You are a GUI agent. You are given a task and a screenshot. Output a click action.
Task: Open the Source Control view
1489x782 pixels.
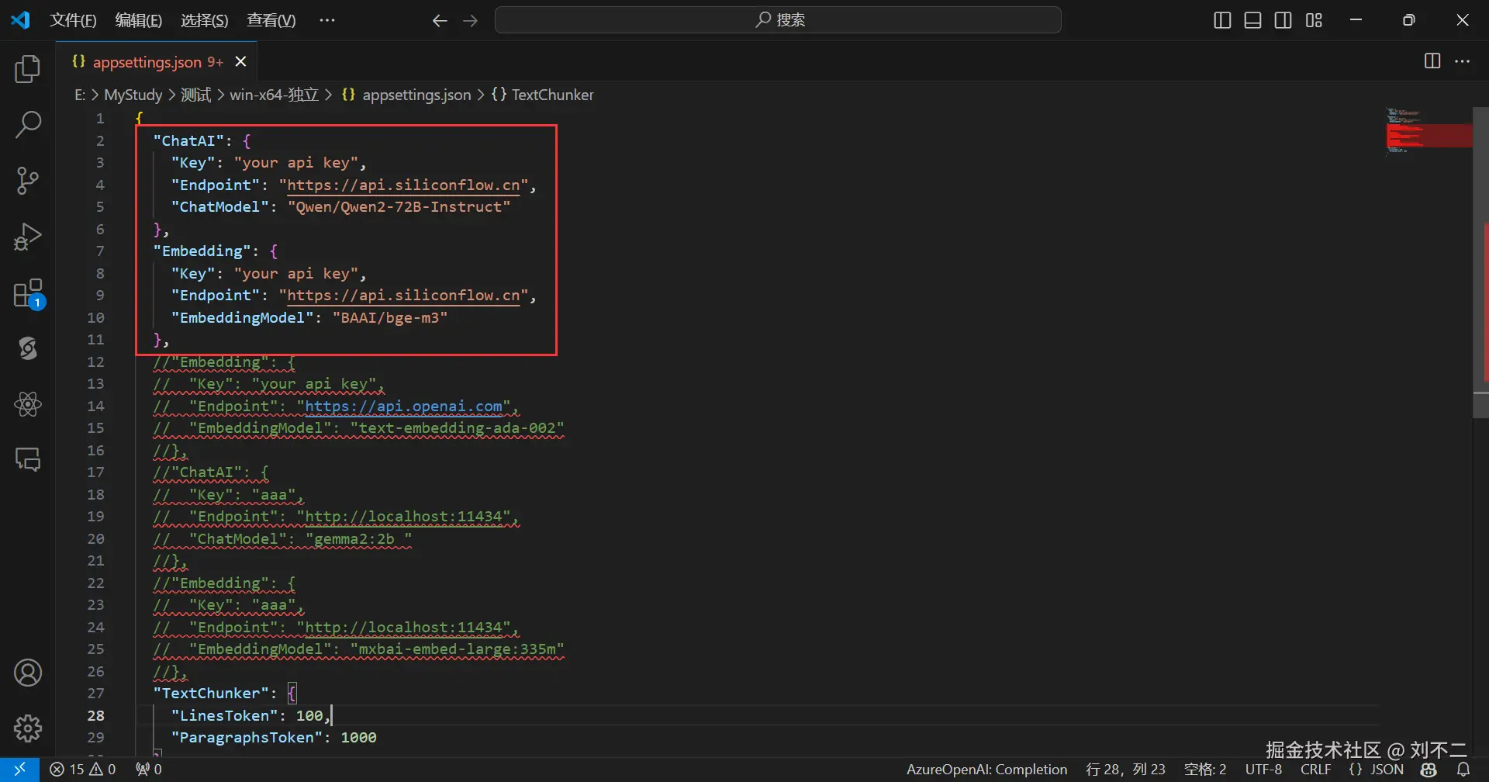(x=28, y=181)
